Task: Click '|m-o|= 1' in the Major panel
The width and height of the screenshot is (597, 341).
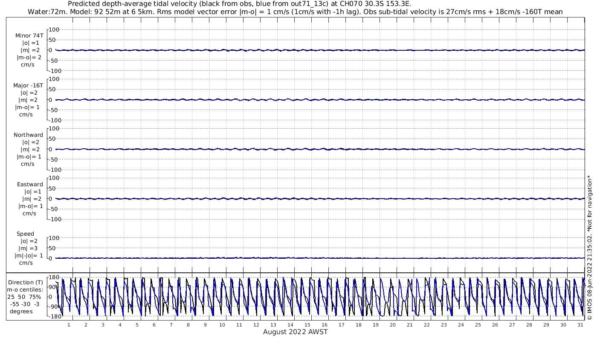Action: pyautogui.click(x=28, y=107)
